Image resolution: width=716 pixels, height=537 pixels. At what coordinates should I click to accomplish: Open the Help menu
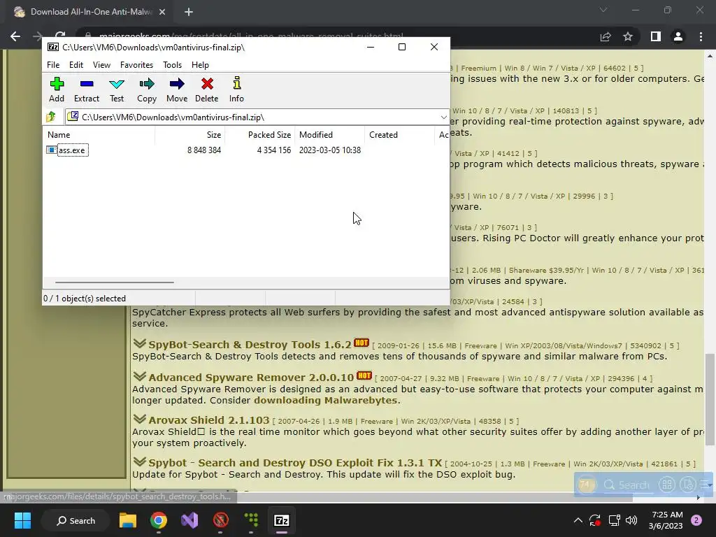[200, 65]
